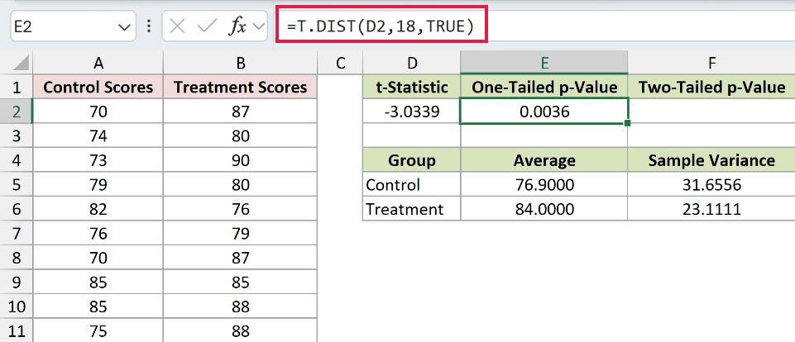The image size is (795, 342).
Task: Click the Enter checkmark icon in formula bar
Action: (207, 27)
